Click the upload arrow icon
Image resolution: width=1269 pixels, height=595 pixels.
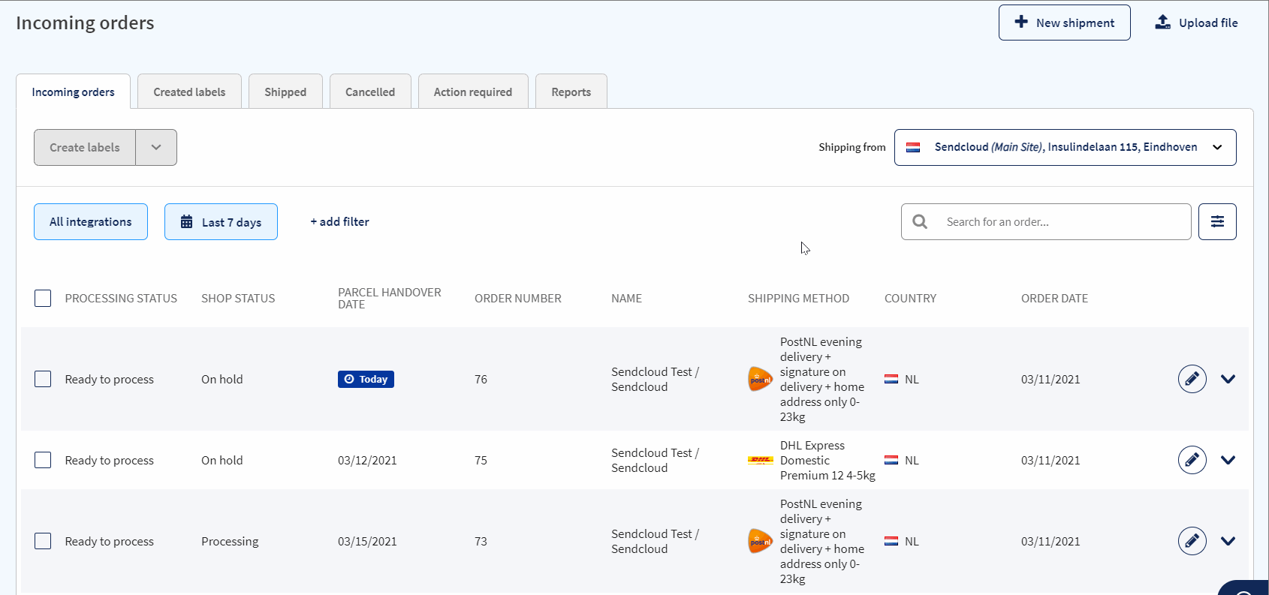coord(1162,22)
